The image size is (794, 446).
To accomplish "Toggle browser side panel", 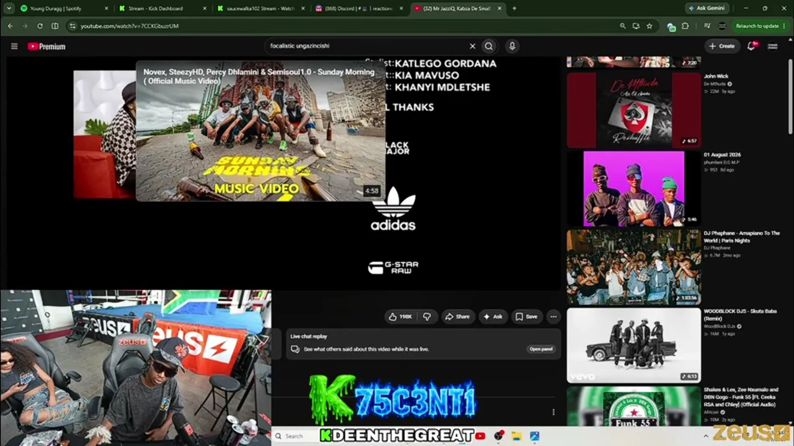I will click(55, 26).
